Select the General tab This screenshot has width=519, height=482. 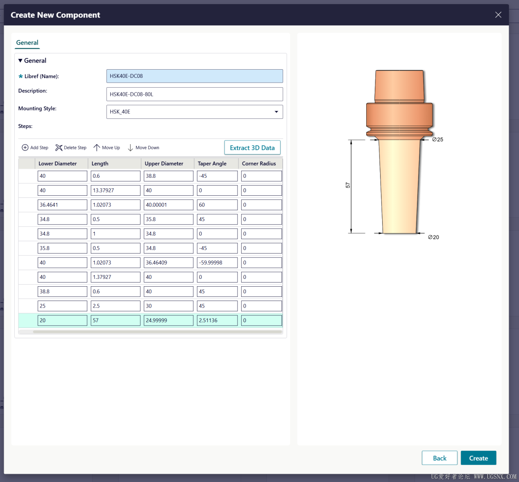(27, 43)
